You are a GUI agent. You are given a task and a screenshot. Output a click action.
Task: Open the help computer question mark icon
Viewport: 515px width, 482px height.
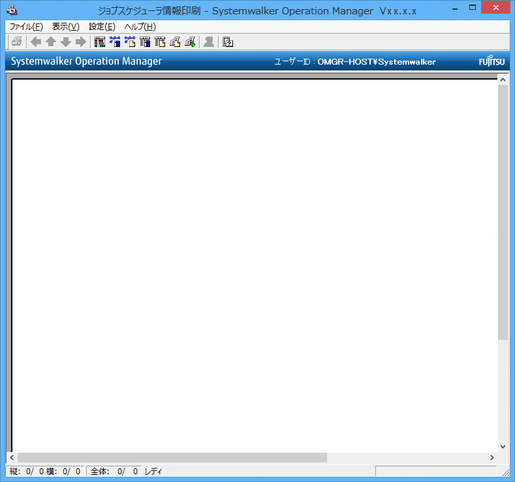228,42
